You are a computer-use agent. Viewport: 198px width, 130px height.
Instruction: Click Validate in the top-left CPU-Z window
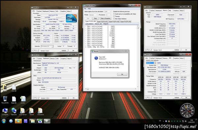64,50
